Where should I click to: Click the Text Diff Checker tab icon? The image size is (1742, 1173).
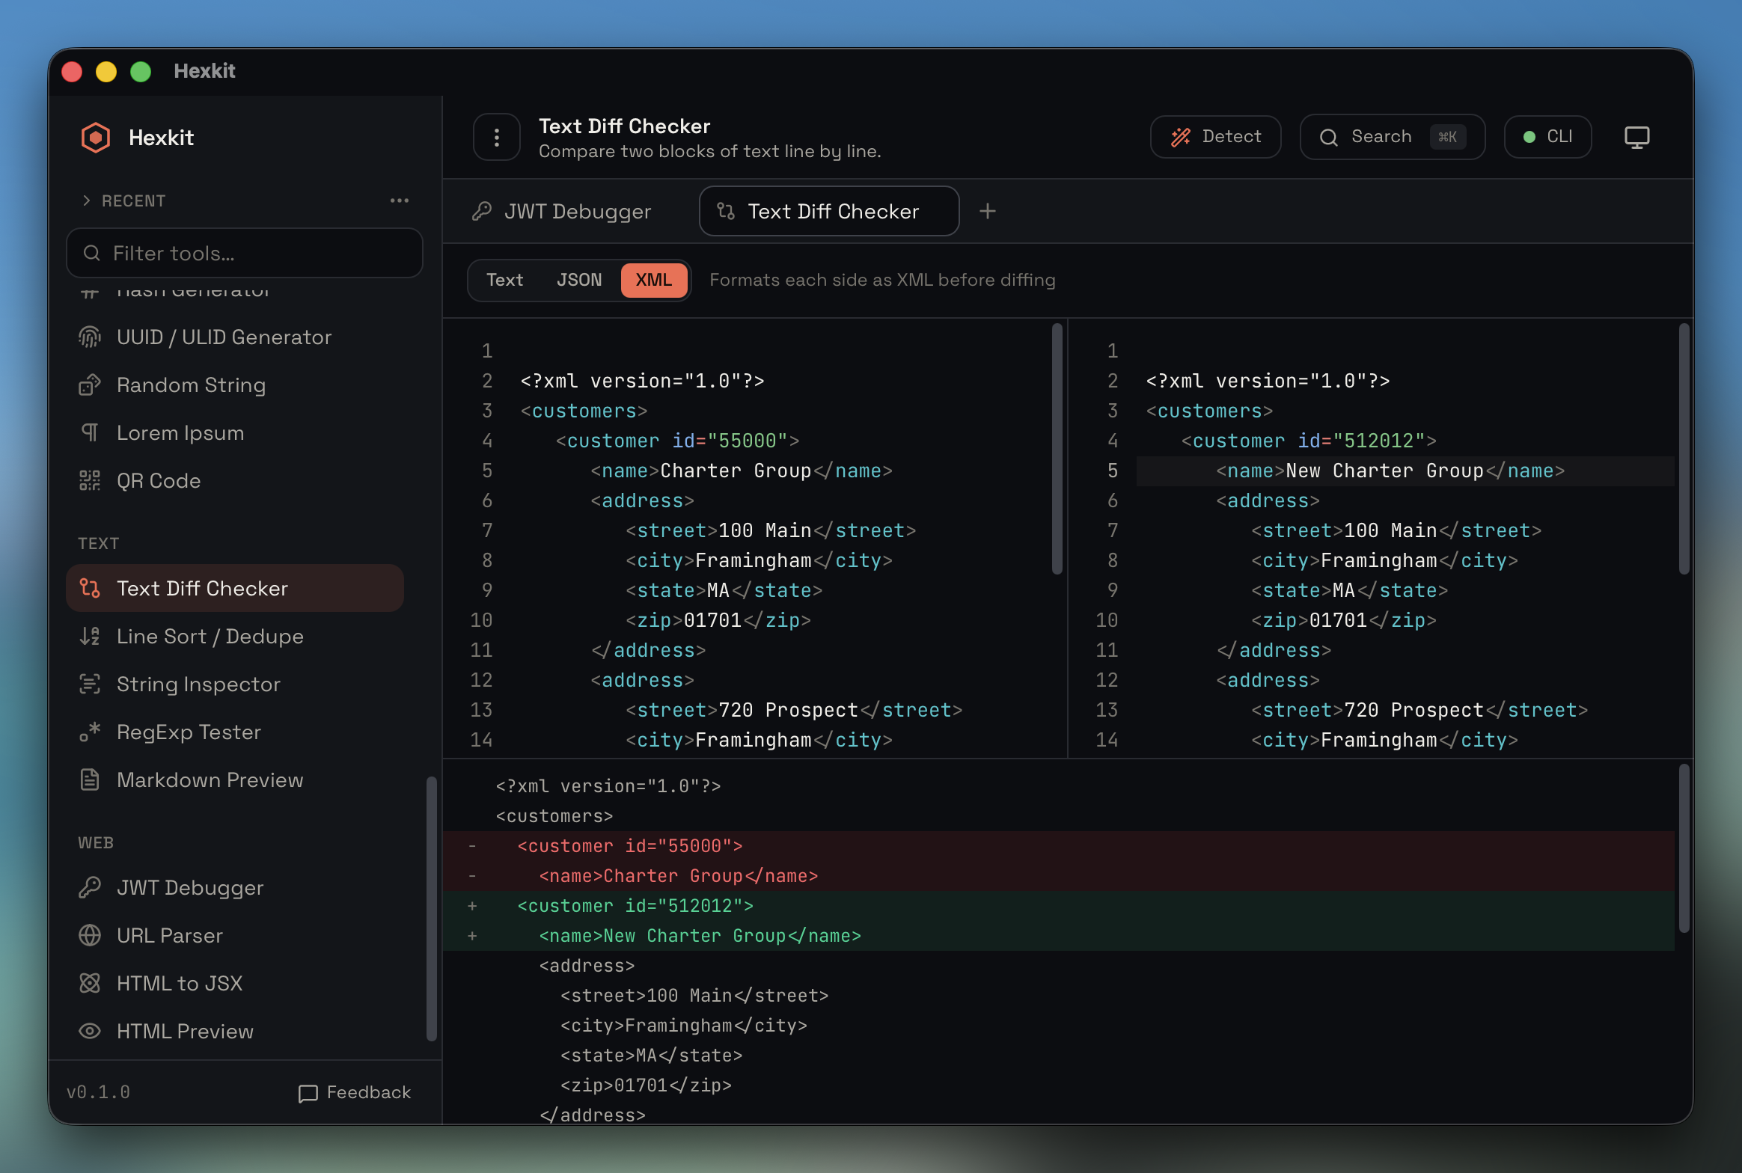pyautogui.click(x=726, y=212)
